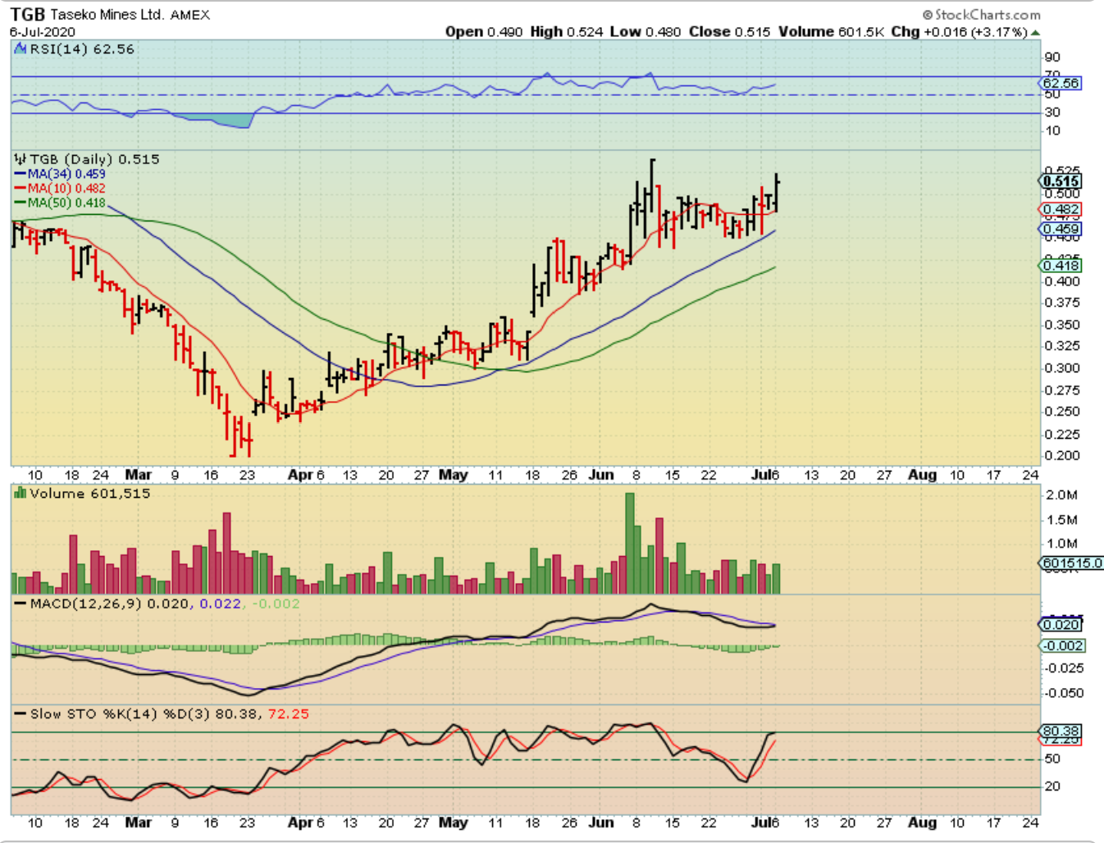
Task: Click the 0.200 level on the price axis
Action: tap(1062, 456)
